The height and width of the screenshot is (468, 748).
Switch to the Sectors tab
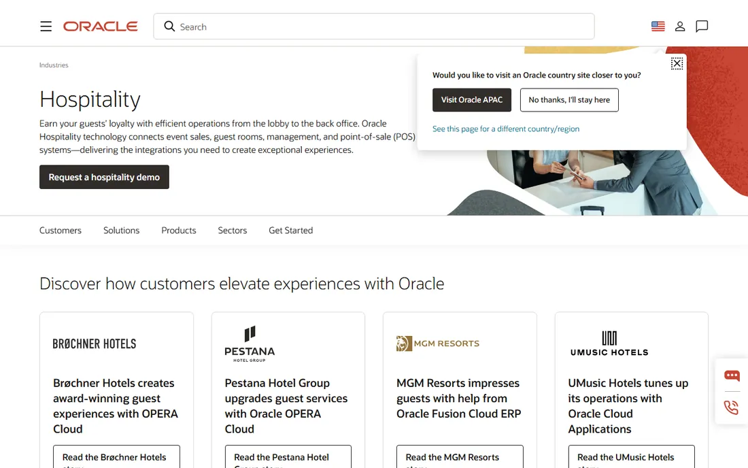[x=233, y=231]
